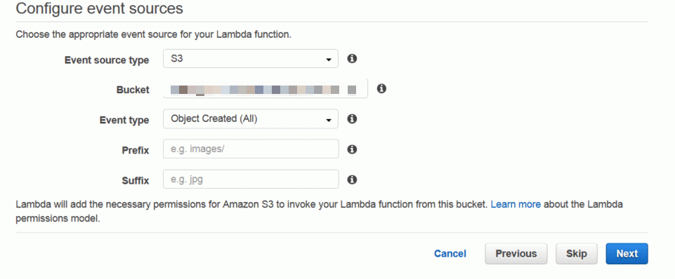Click the Event source type label
Image resolution: width=675 pixels, height=279 pixels.
(x=107, y=60)
